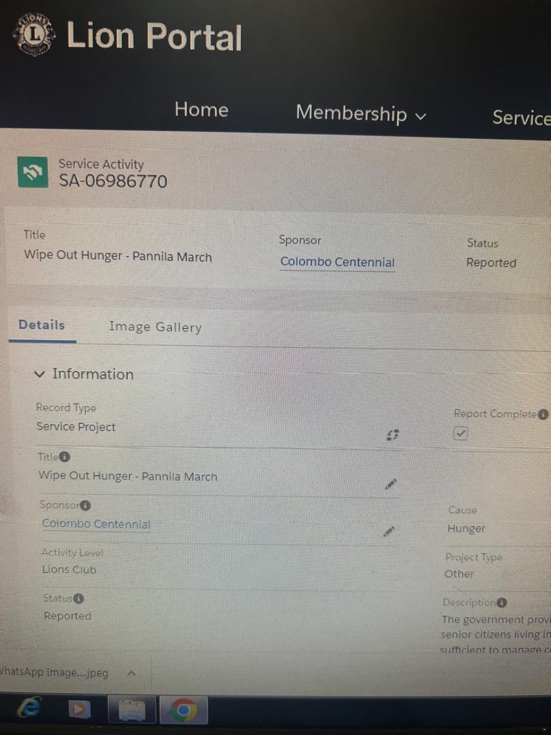Click the Lions Club activity level value

point(69,570)
